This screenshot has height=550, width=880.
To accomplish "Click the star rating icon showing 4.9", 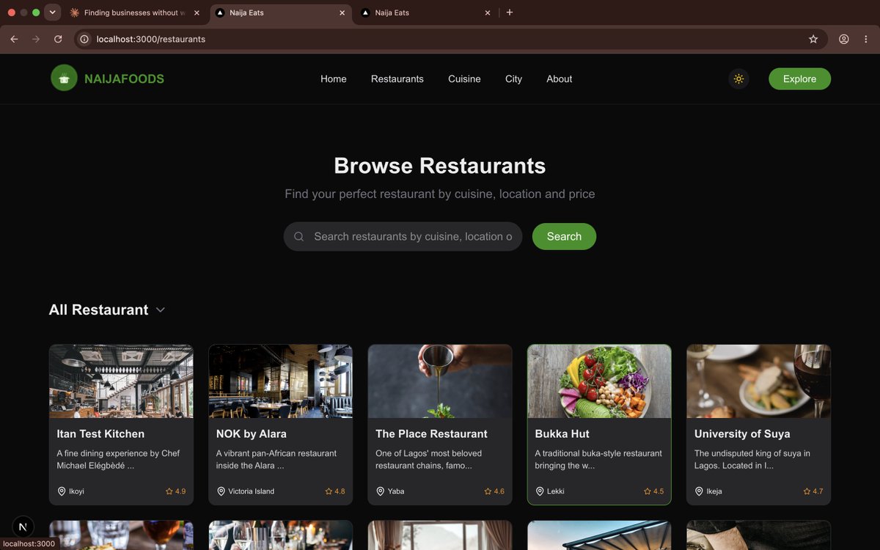I will pyautogui.click(x=169, y=491).
